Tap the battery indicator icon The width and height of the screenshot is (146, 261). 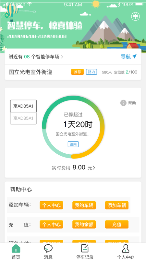[139, 4]
